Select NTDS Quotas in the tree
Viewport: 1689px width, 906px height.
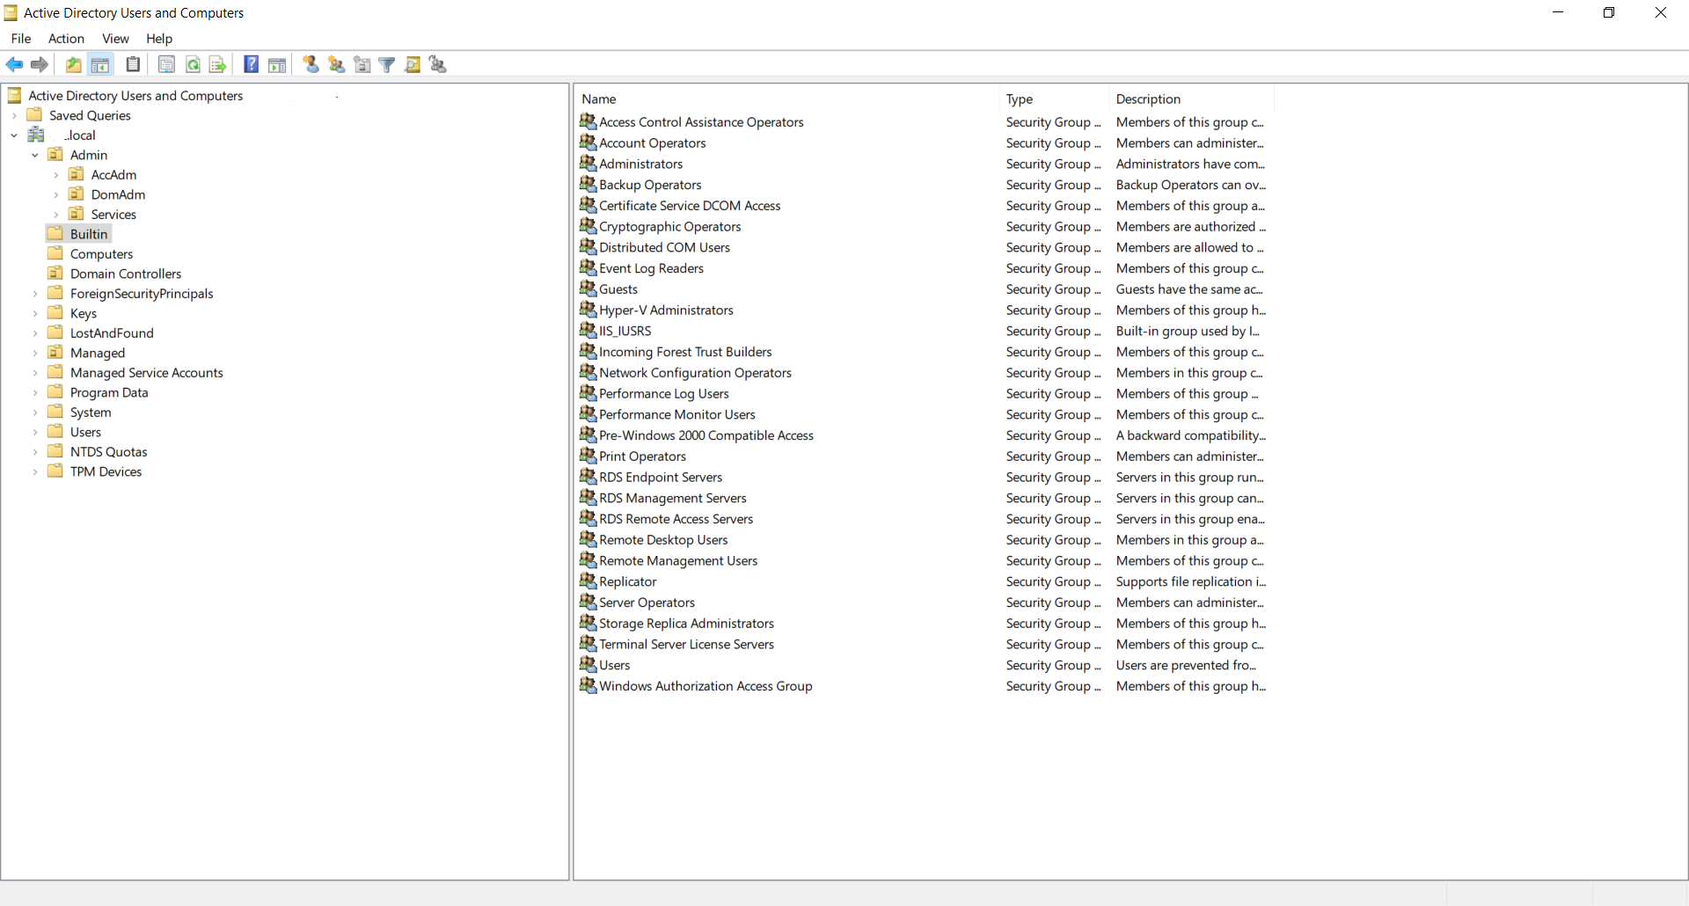pyautogui.click(x=108, y=452)
